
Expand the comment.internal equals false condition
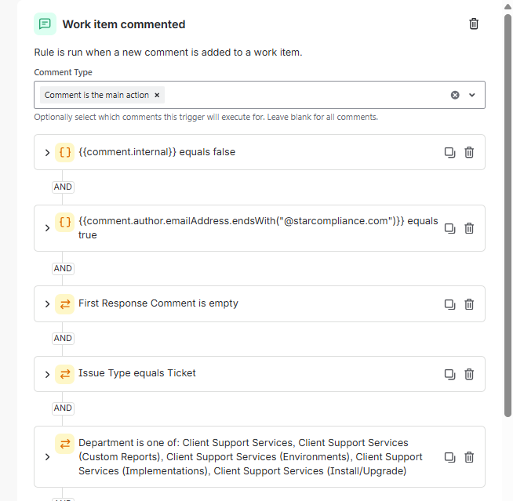(x=47, y=152)
